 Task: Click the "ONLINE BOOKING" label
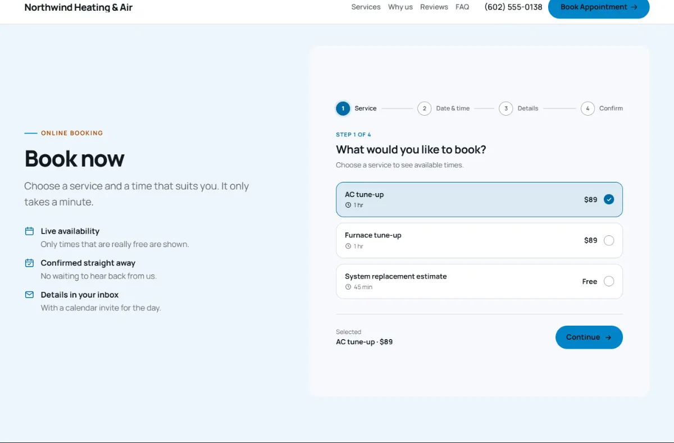click(72, 133)
